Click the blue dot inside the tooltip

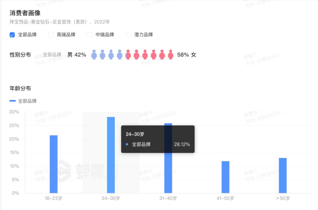[x=127, y=144]
